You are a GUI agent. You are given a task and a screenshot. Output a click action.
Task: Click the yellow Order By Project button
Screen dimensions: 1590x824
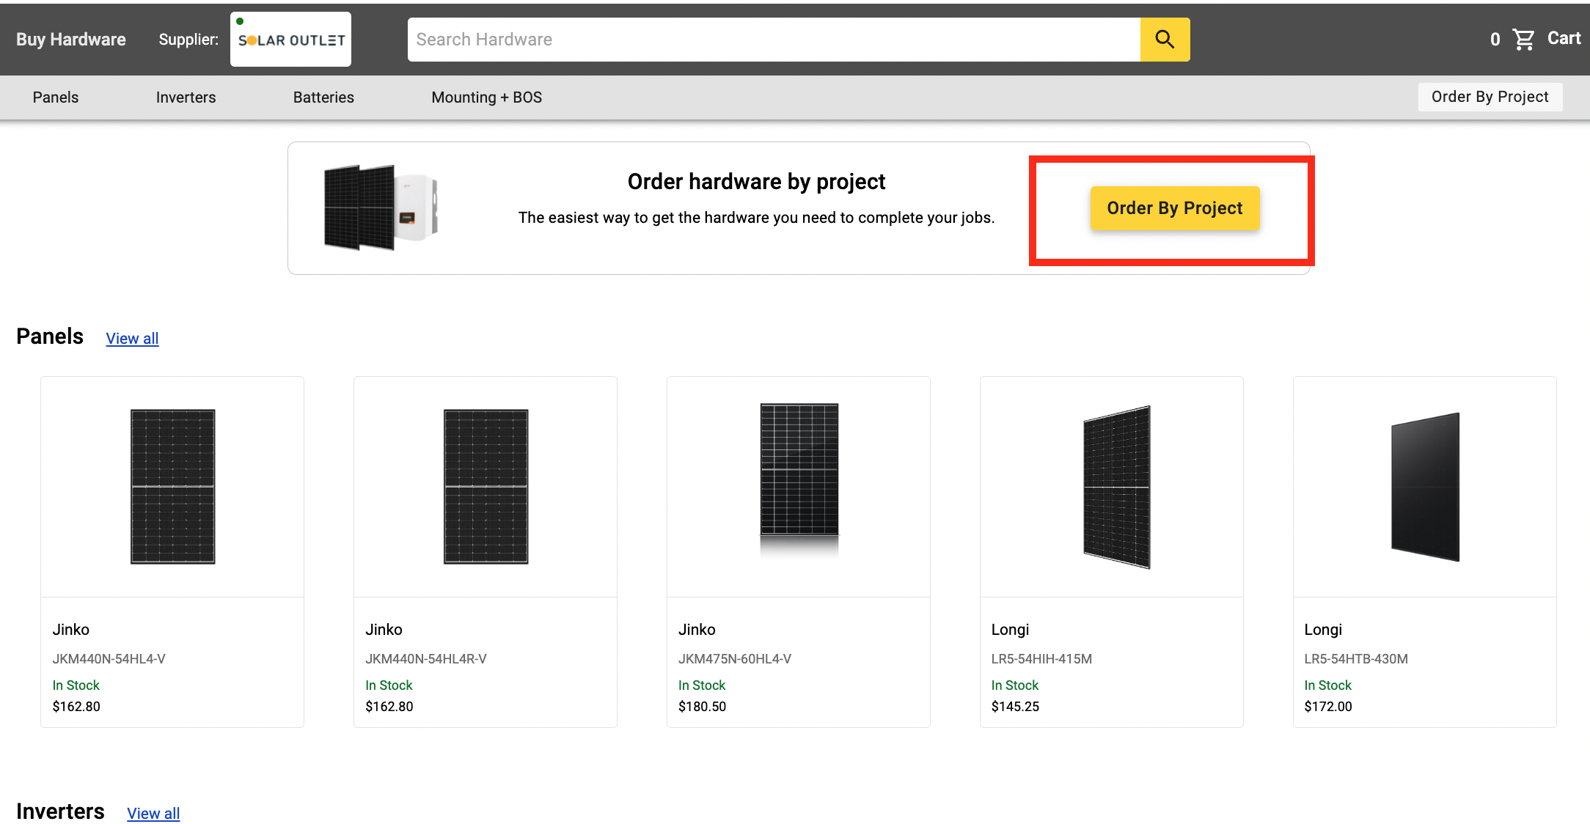pyautogui.click(x=1175, y=208)
